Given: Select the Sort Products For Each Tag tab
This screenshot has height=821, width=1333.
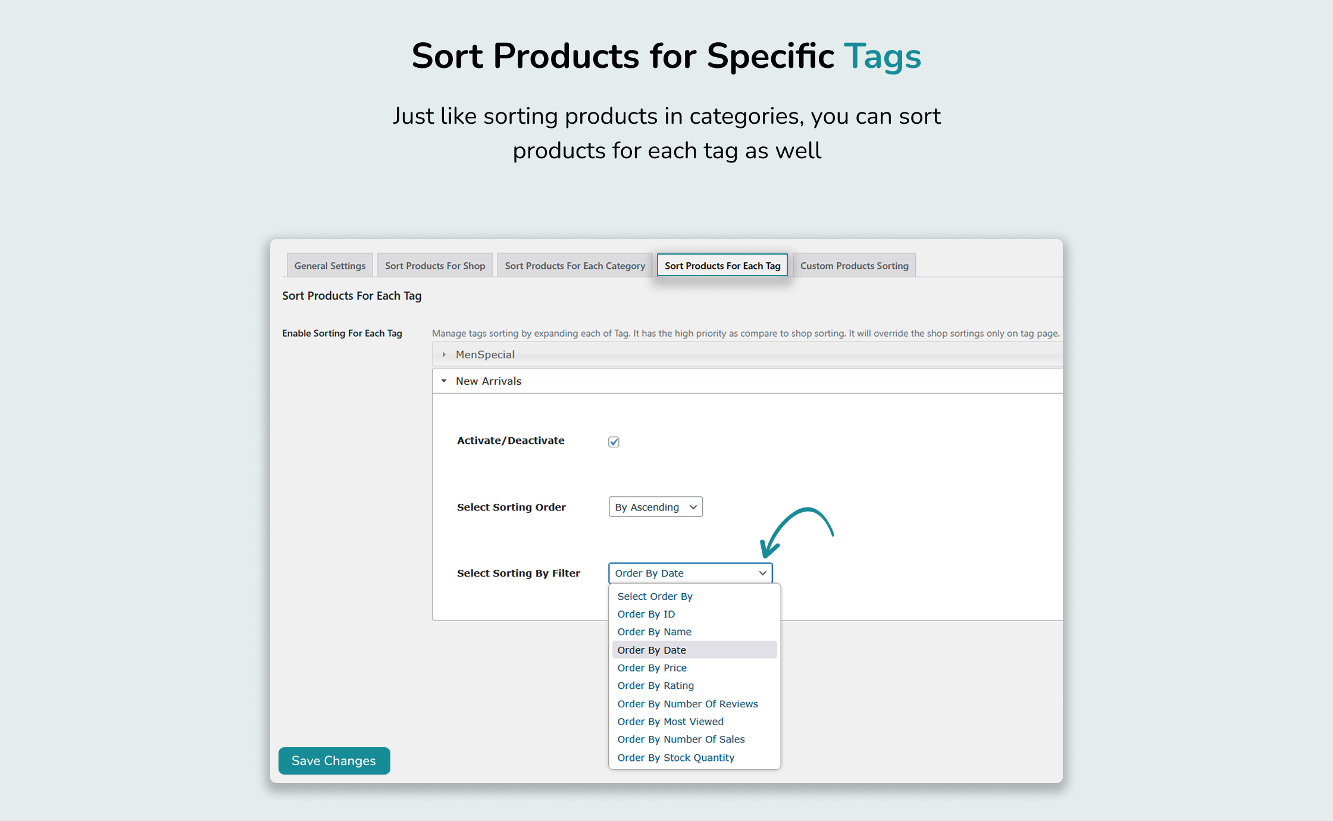Looking at the screenshot, I should coord(722,265).
